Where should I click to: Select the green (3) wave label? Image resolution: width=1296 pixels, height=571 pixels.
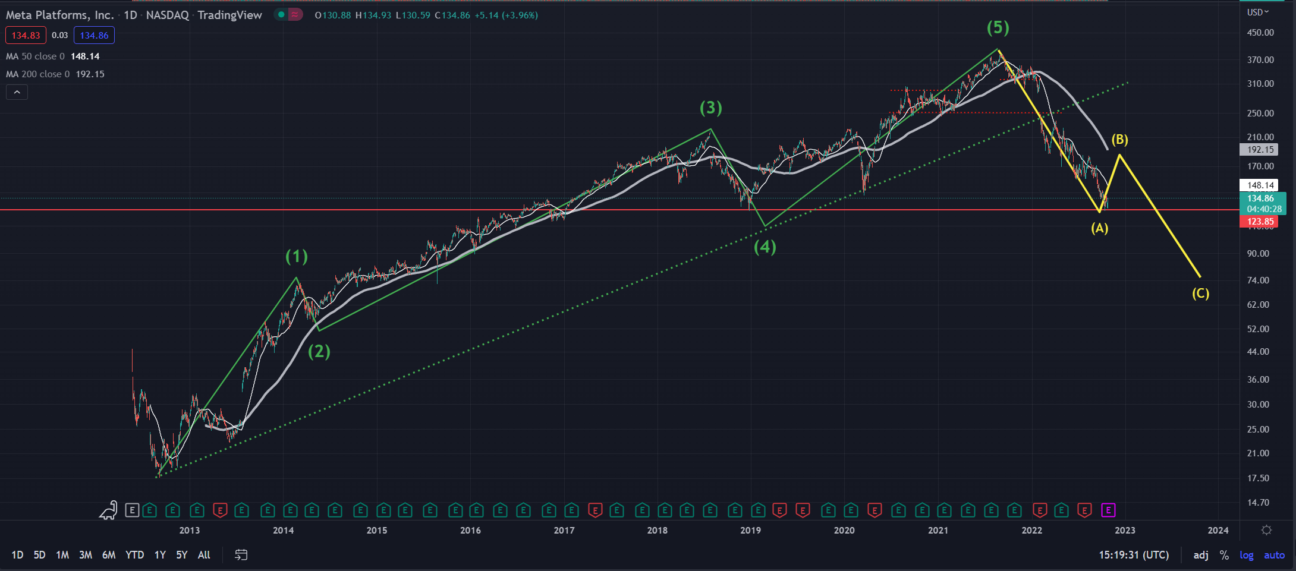711,108
